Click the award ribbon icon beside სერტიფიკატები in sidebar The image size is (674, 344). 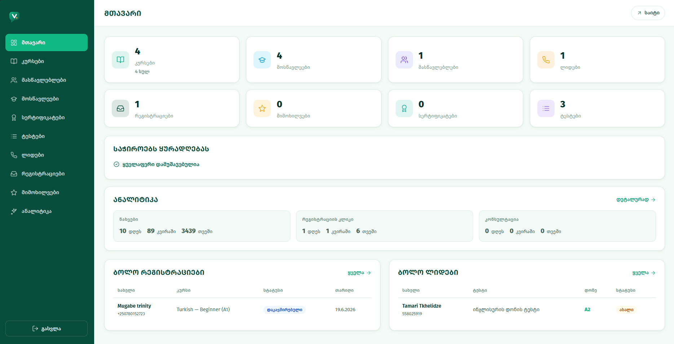(14, 117)
